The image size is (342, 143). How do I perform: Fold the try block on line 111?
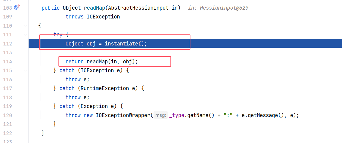coord(26,35)
